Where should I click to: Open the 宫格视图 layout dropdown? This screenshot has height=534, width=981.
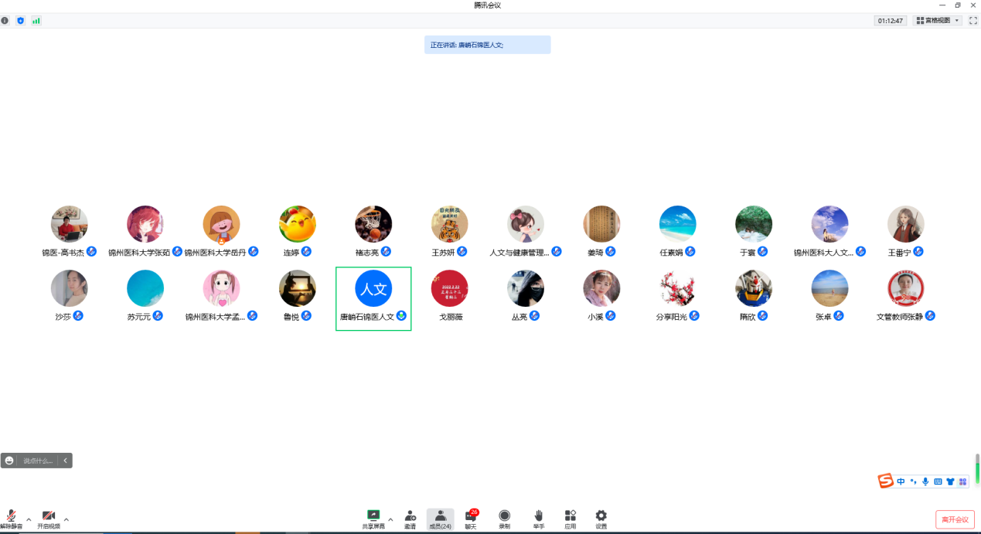(x=938, y=21)
